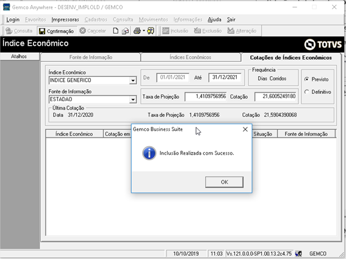Click the Sair menu item
The width and height of the screenshot is (346, 259).
pos(231,20)
